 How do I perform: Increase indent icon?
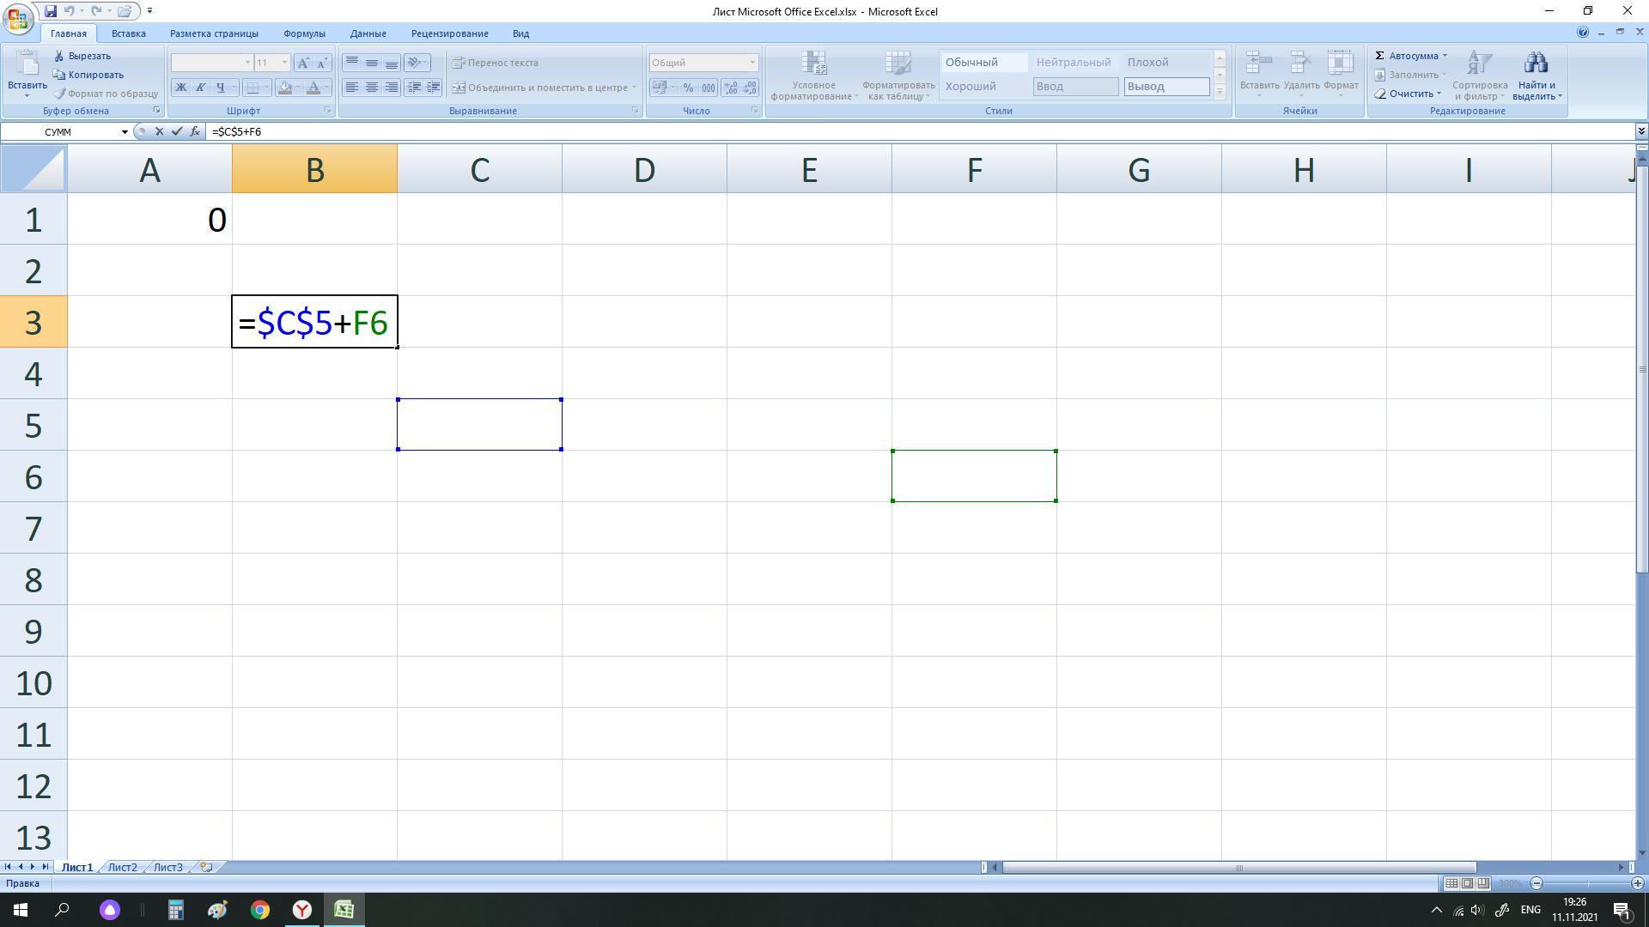click(433, 88)
